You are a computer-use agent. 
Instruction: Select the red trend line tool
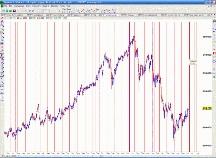point(2,18)
